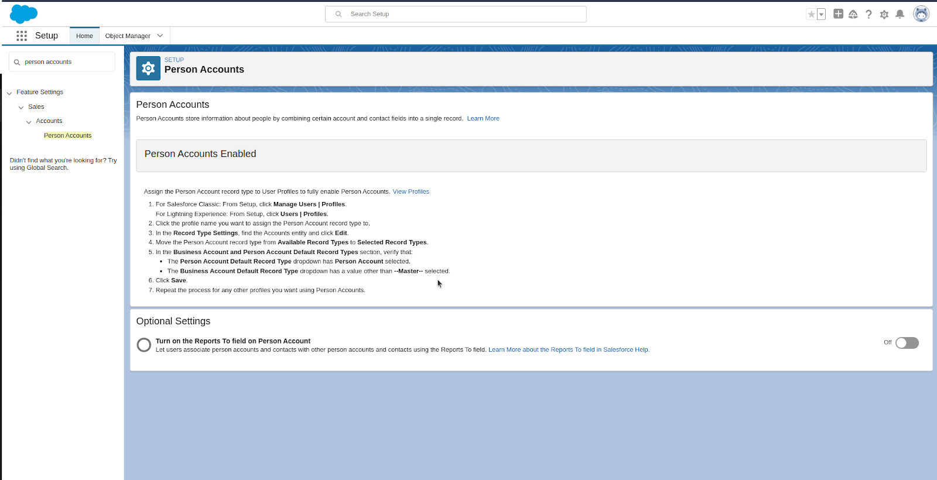Click the Trailhead guidance icon
The height and width of the screenshot is (480, 937).
pyautogui.click(x=853, y=14)
